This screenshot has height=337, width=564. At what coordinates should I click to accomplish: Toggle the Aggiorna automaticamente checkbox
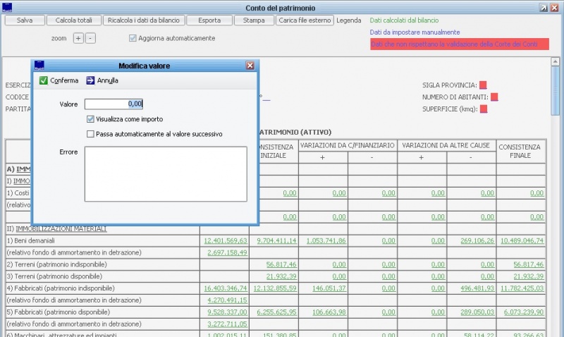tap(133, 38)
